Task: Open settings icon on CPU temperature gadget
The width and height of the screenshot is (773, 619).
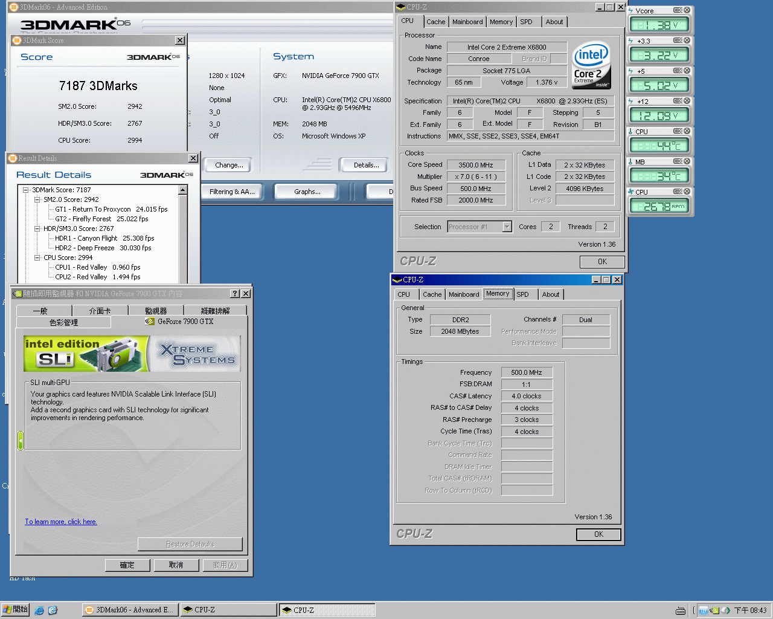Action: (x=678, y=131)
